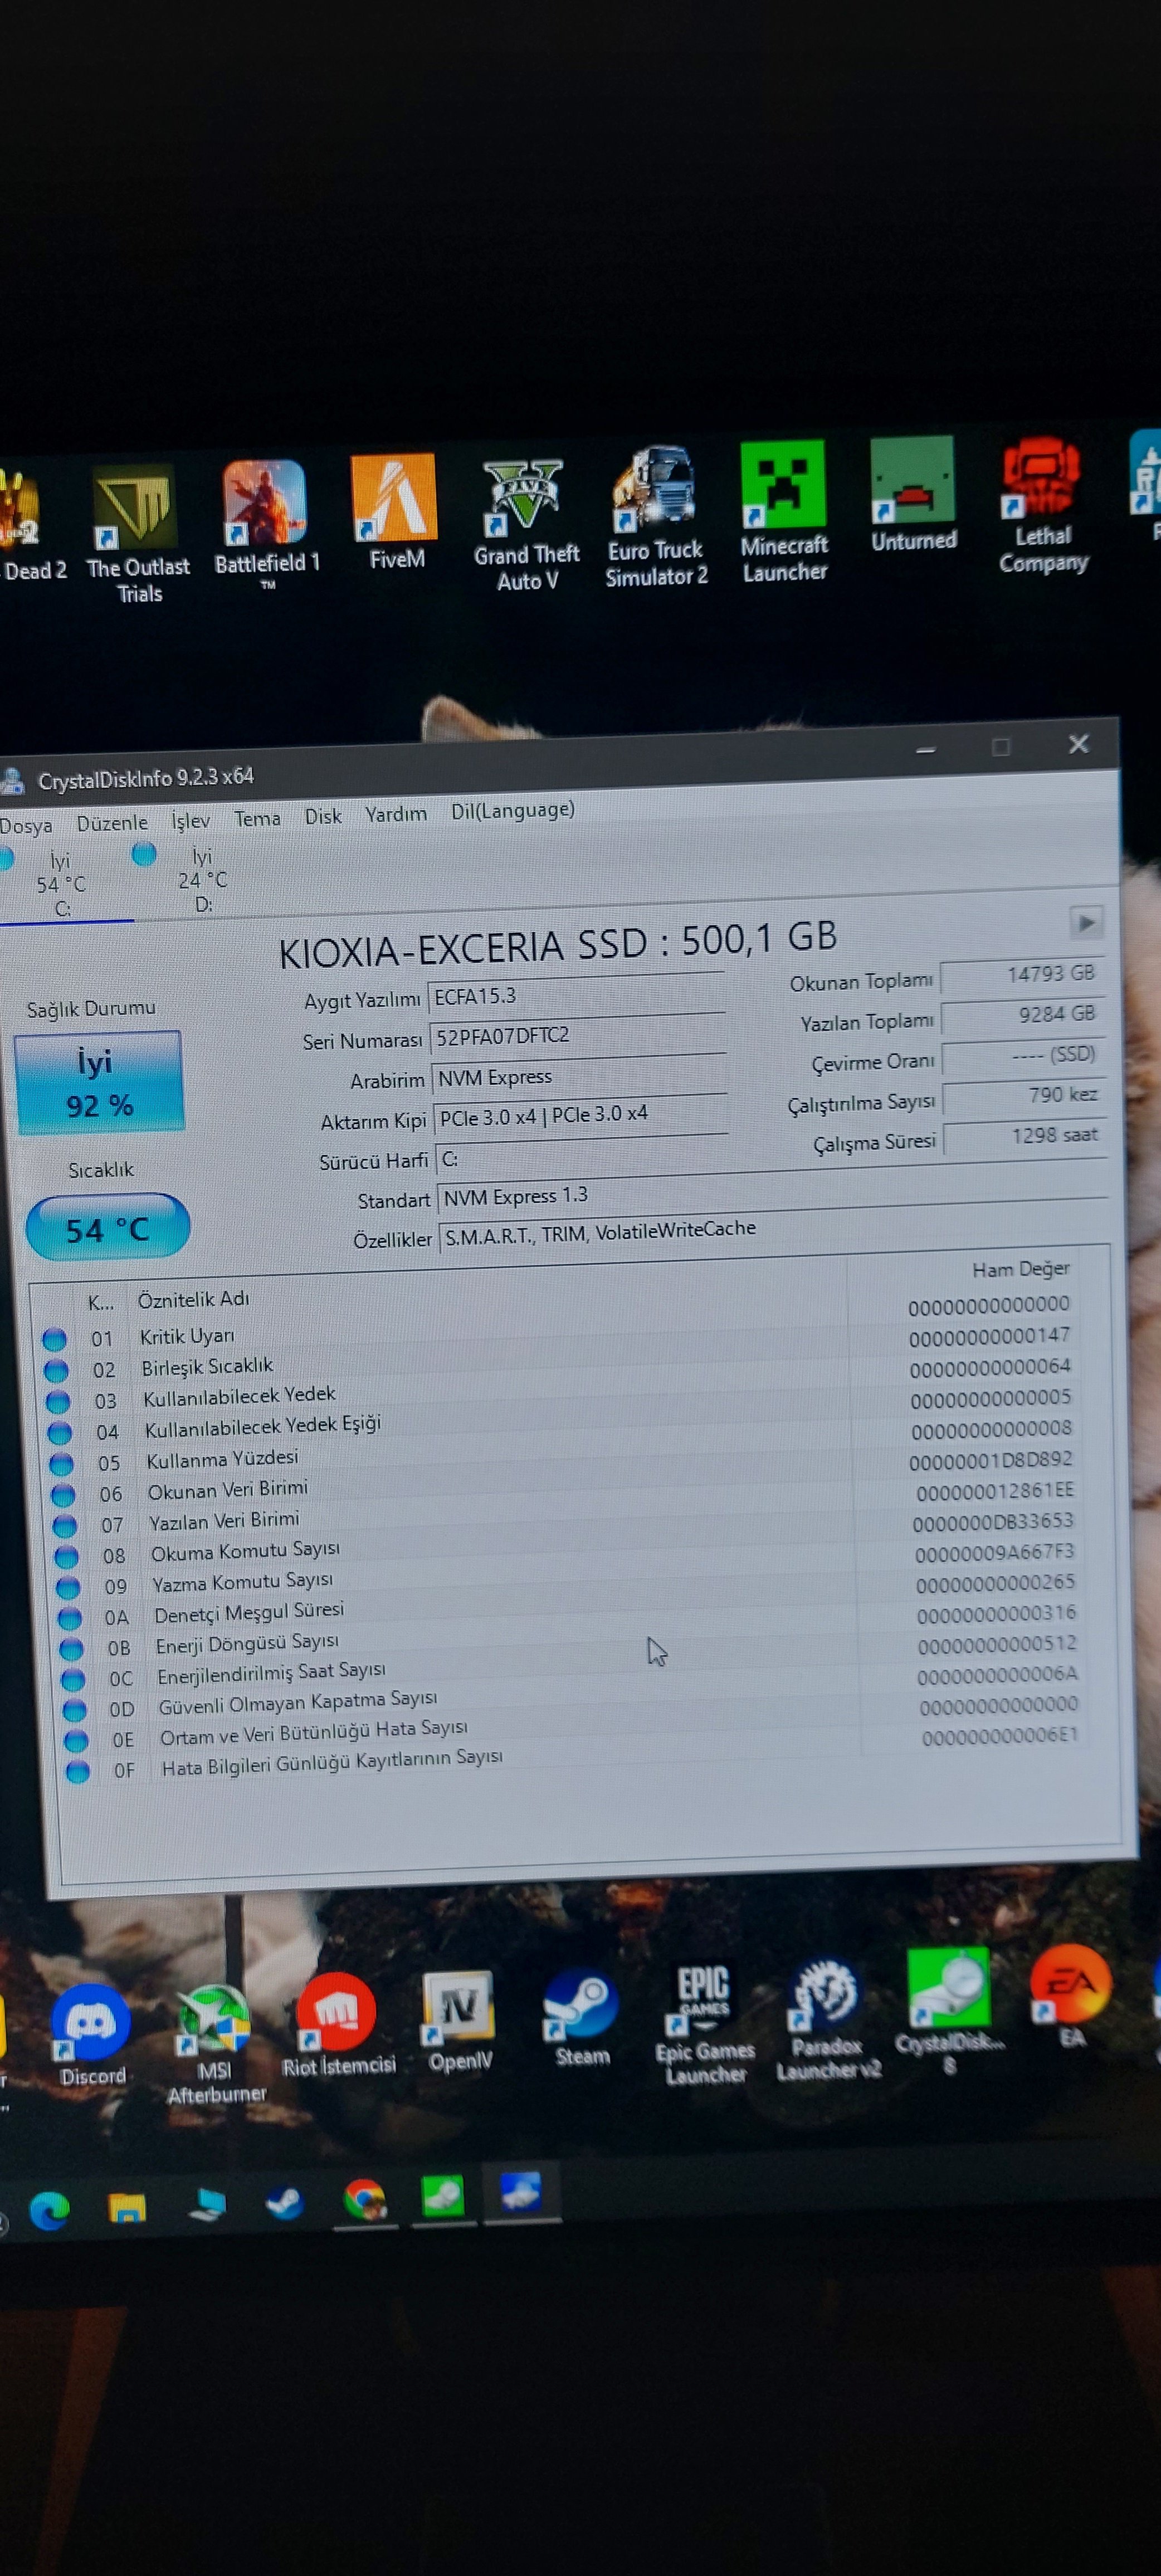This screenshot has height=2576, width=1161.
Task: Click Chrome icon in the taskbar
Action: (x=364, y=2200)
